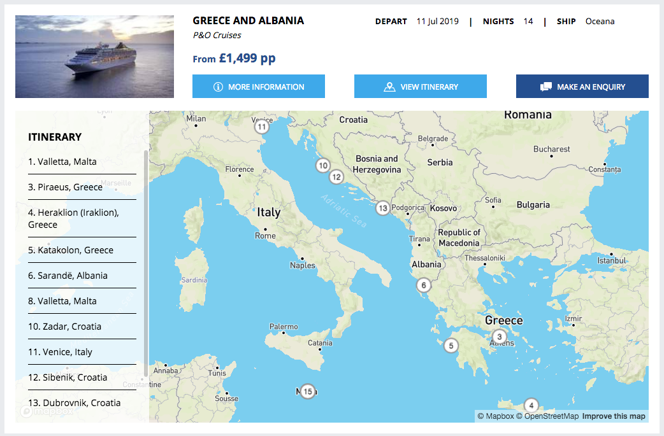Choose Heraklion (Iraklion), Greece itinerary stop
664x436 pixels.
(73, 218)
